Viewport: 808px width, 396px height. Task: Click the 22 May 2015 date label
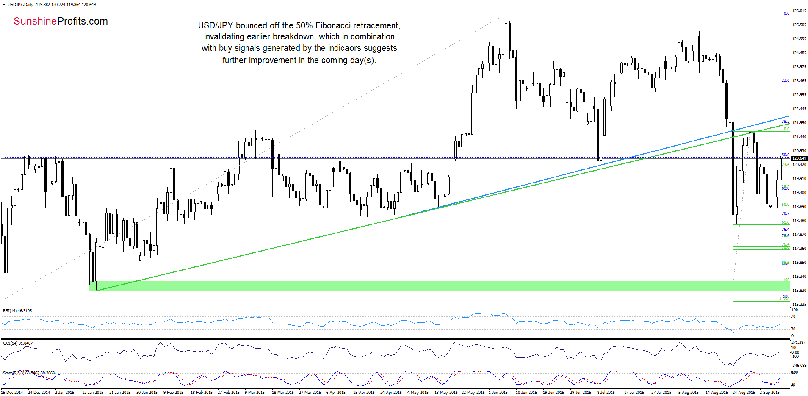[x=473, y=393]
